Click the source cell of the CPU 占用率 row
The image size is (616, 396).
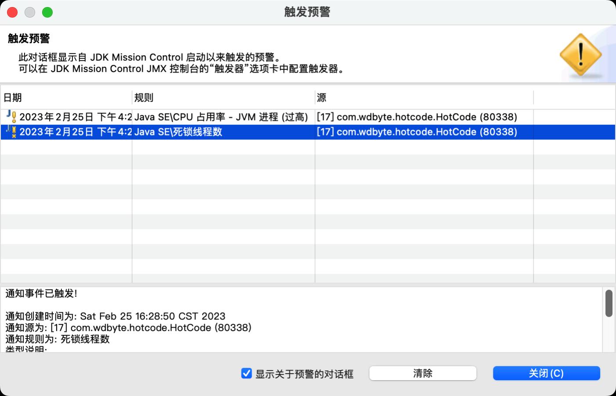click(x=417, y=117)
